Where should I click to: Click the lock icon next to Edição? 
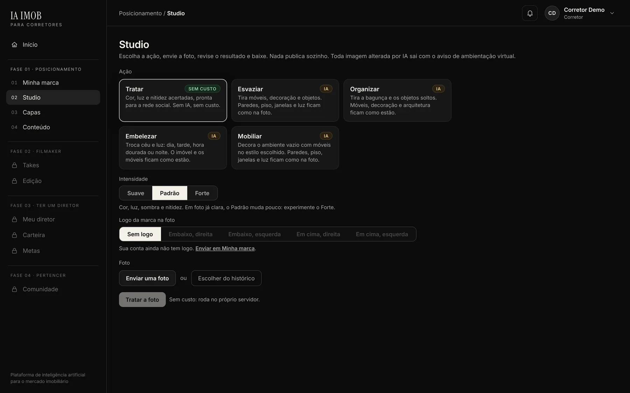coord(14,181)
